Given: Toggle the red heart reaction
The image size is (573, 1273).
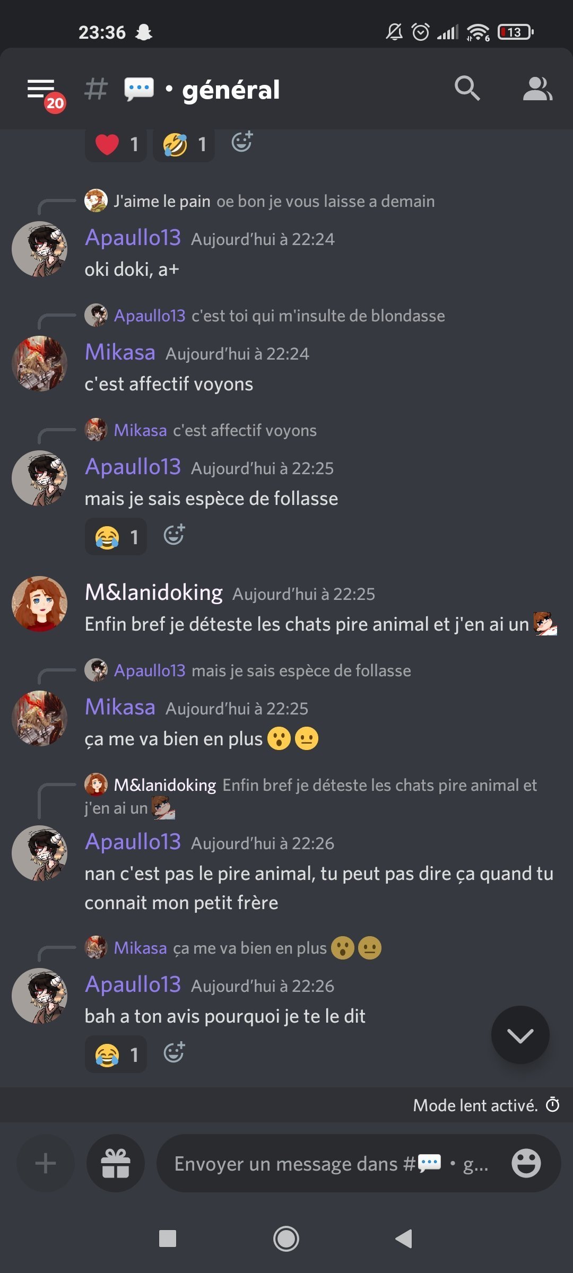Looking at the screenshot, I should point(116,144).
